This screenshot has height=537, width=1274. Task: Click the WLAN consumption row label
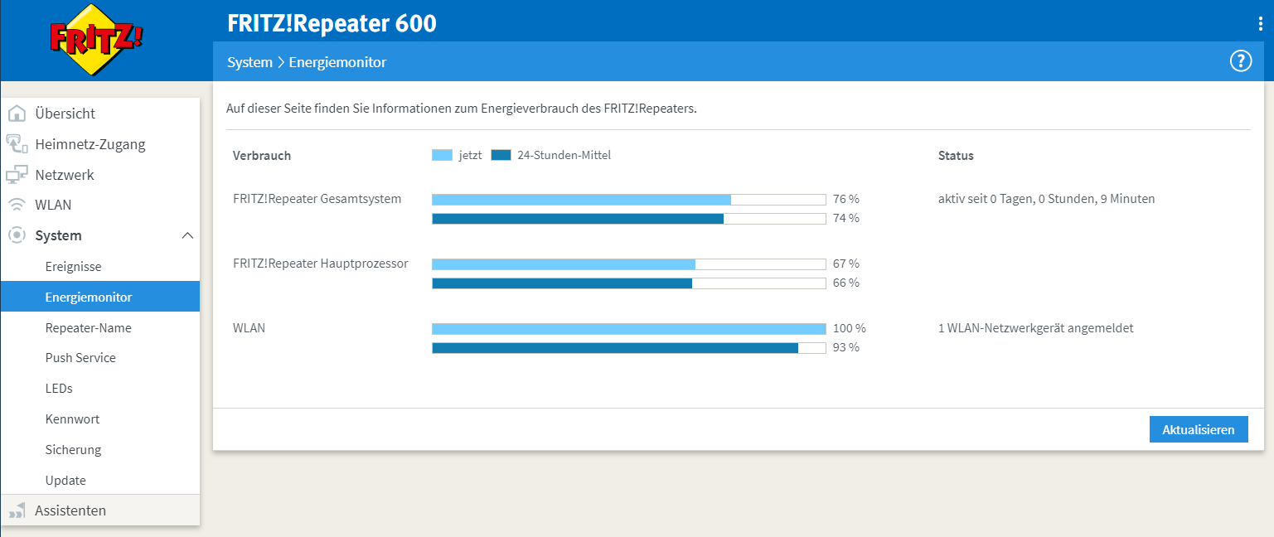[249, 328]
